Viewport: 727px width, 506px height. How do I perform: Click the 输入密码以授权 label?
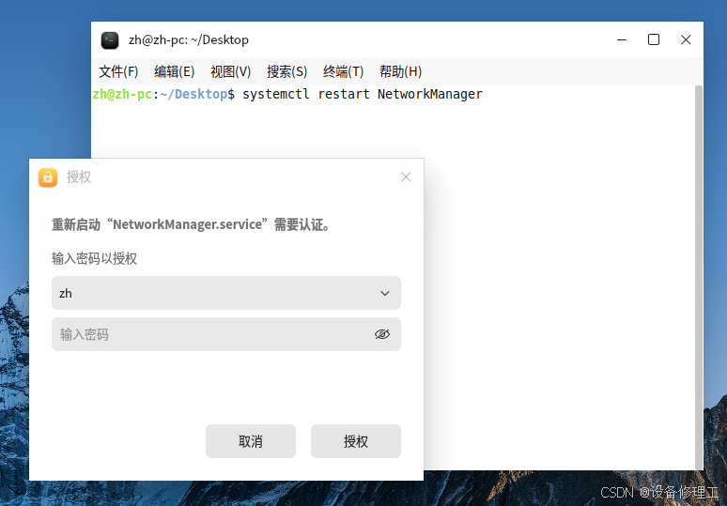94,258
